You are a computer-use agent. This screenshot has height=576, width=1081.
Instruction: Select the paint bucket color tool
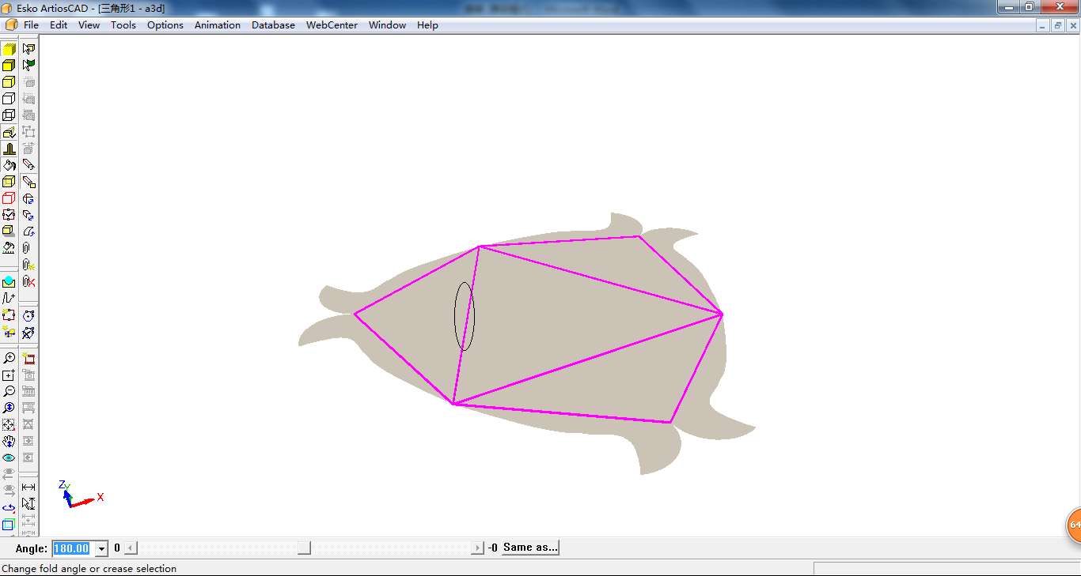pyautogui.click(x=9, y=165)
